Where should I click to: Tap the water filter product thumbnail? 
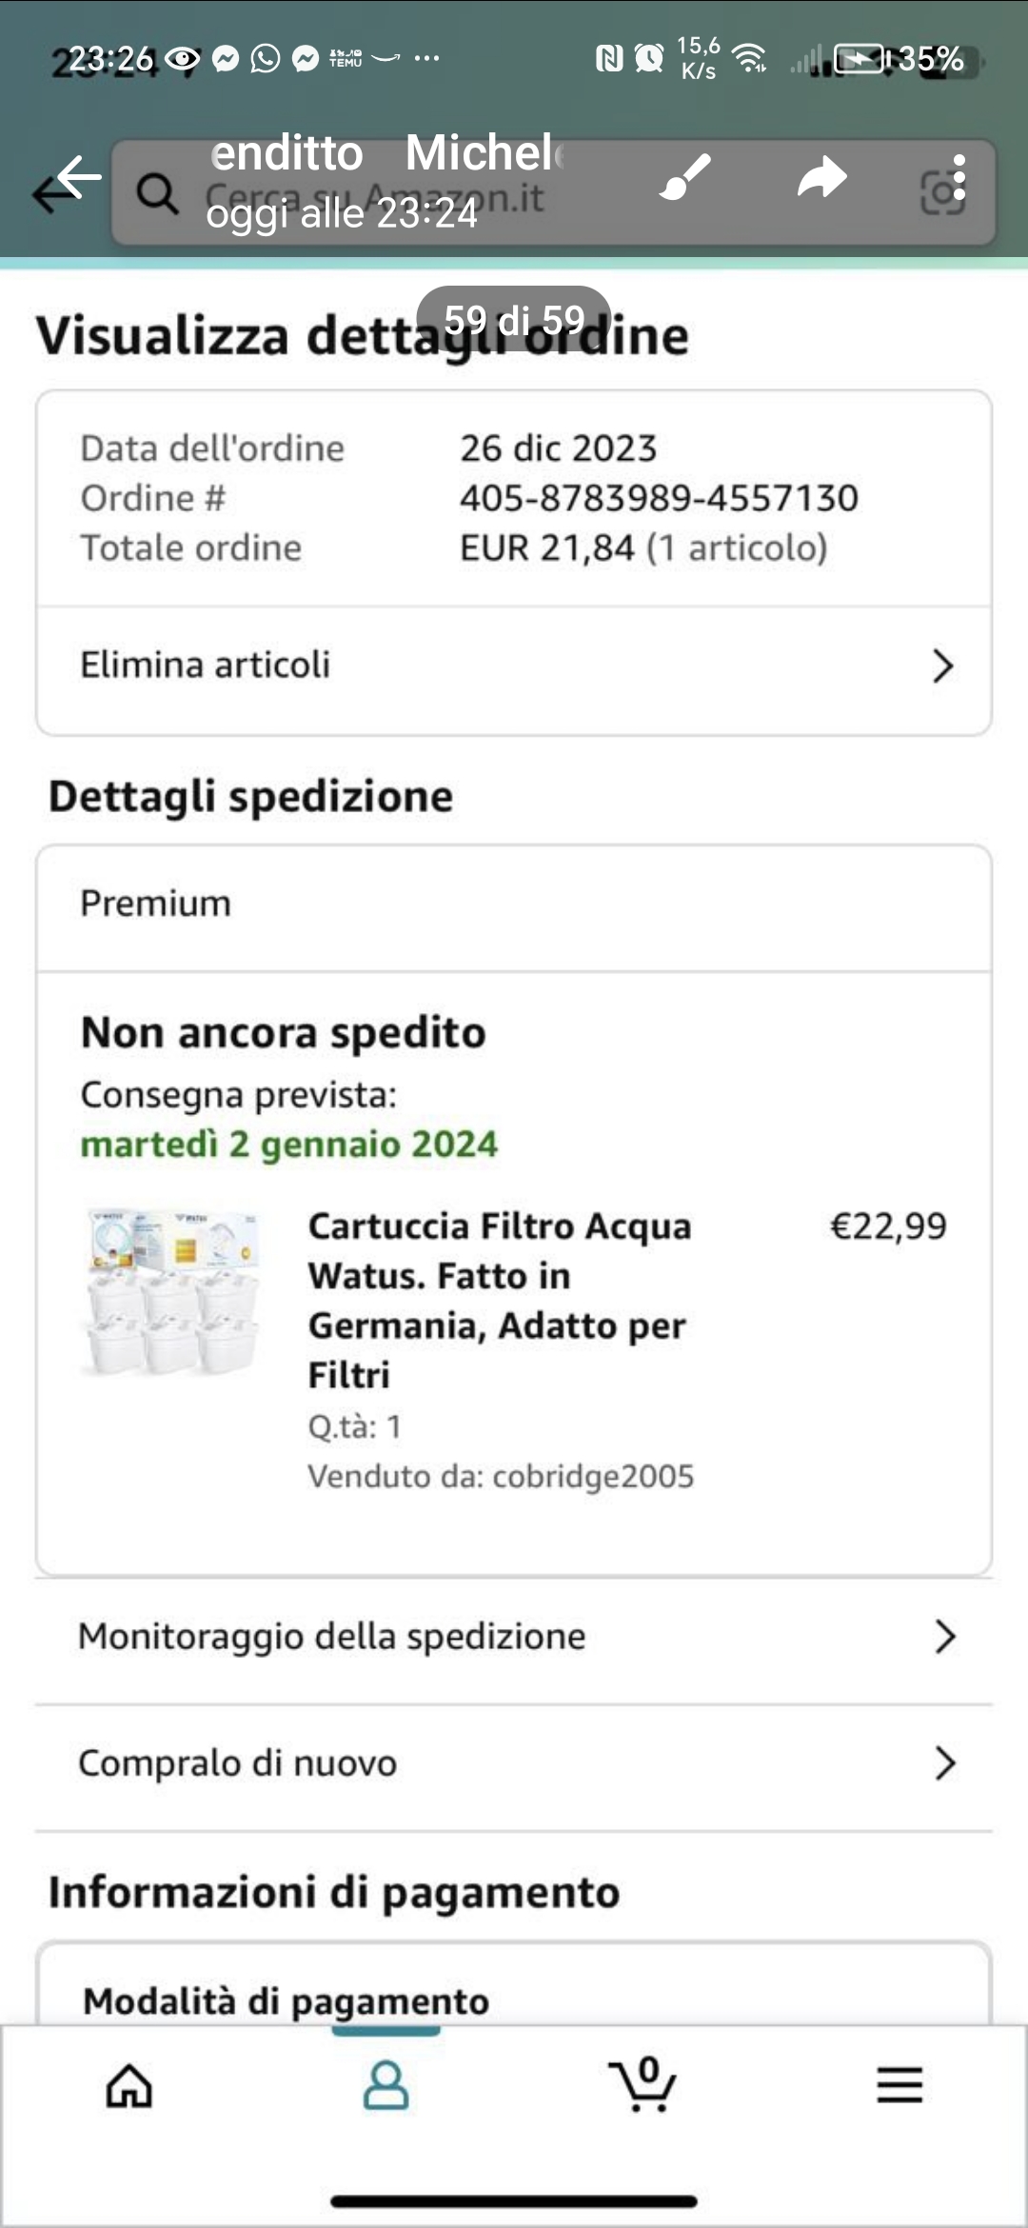(x=173, y=1292)
